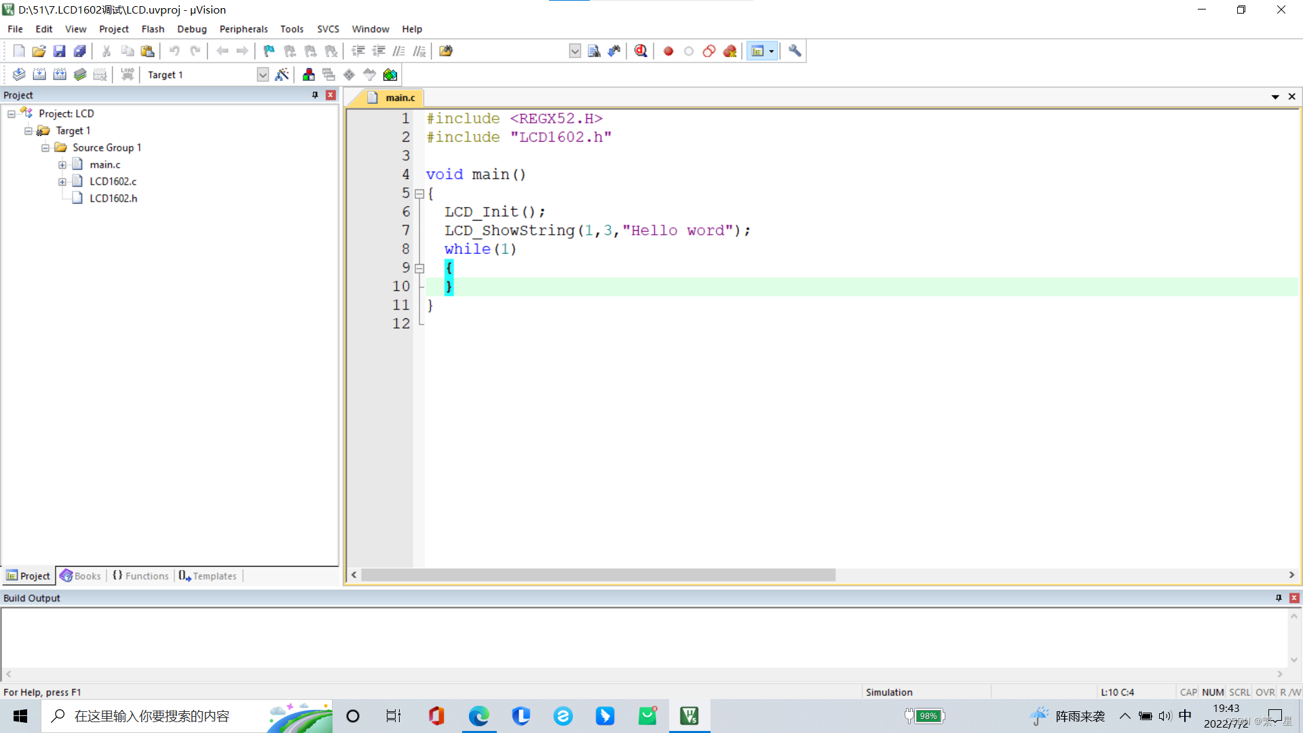Open the Configuration wrench icon
1303x733 pixels.
[x=795, y=51]
